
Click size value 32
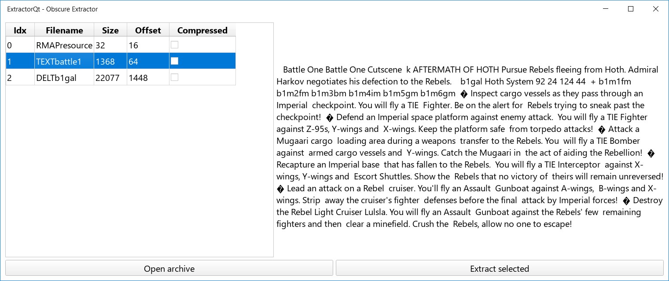coord(110,45)
